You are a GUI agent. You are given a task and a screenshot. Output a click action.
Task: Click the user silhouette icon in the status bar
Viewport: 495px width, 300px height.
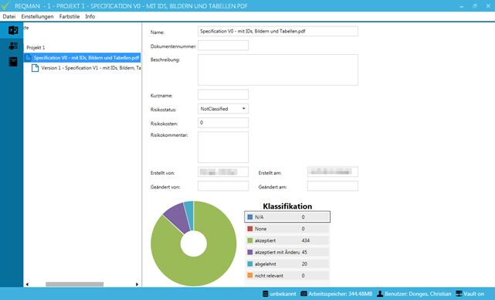click(380, 294)
